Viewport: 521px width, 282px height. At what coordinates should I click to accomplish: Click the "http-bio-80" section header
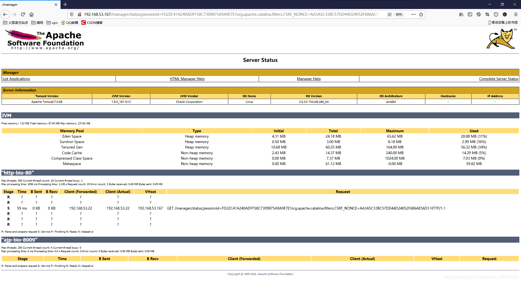pos(260,173)
